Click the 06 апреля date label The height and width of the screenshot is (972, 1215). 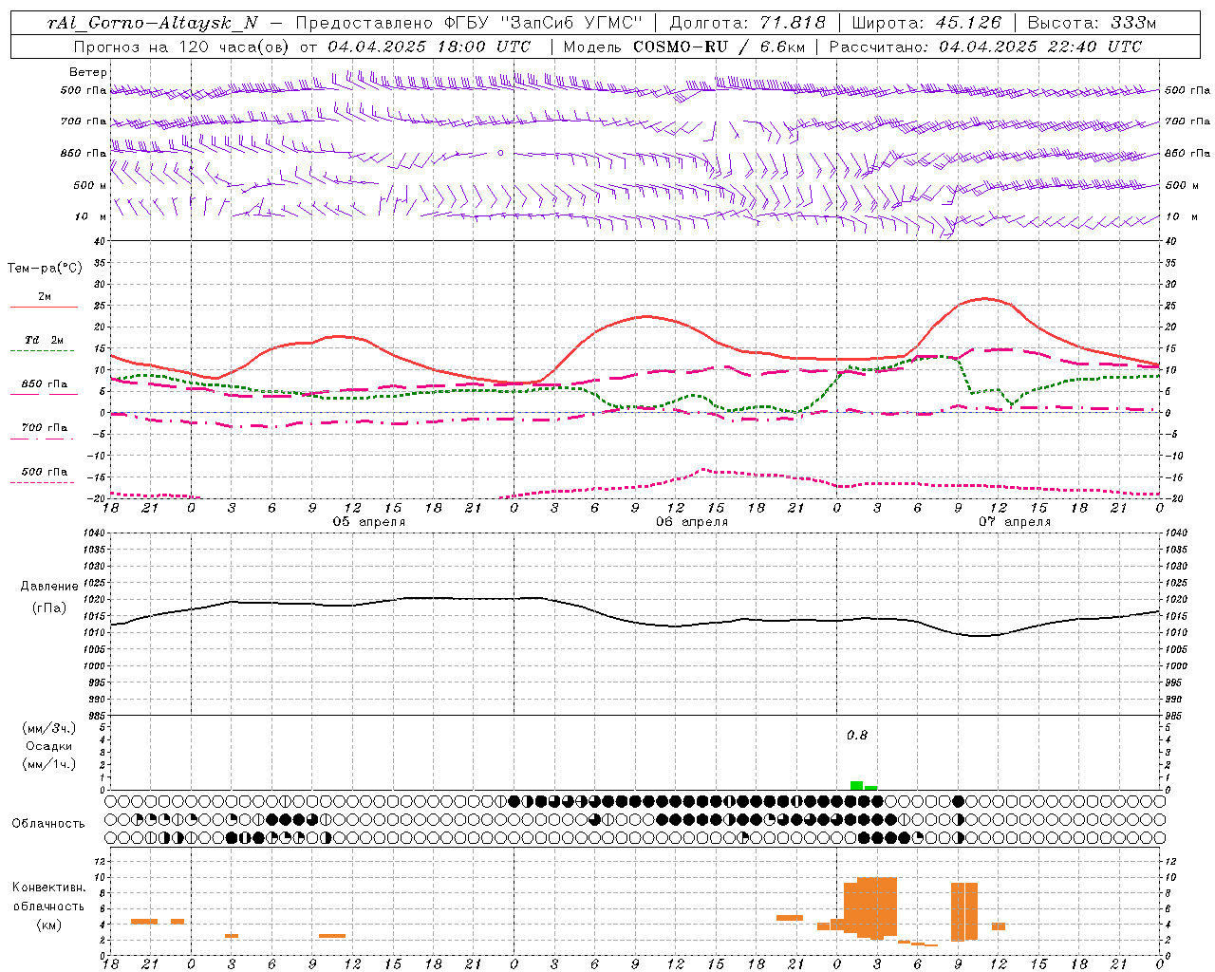pyautogui.click(x=692, y=522)
